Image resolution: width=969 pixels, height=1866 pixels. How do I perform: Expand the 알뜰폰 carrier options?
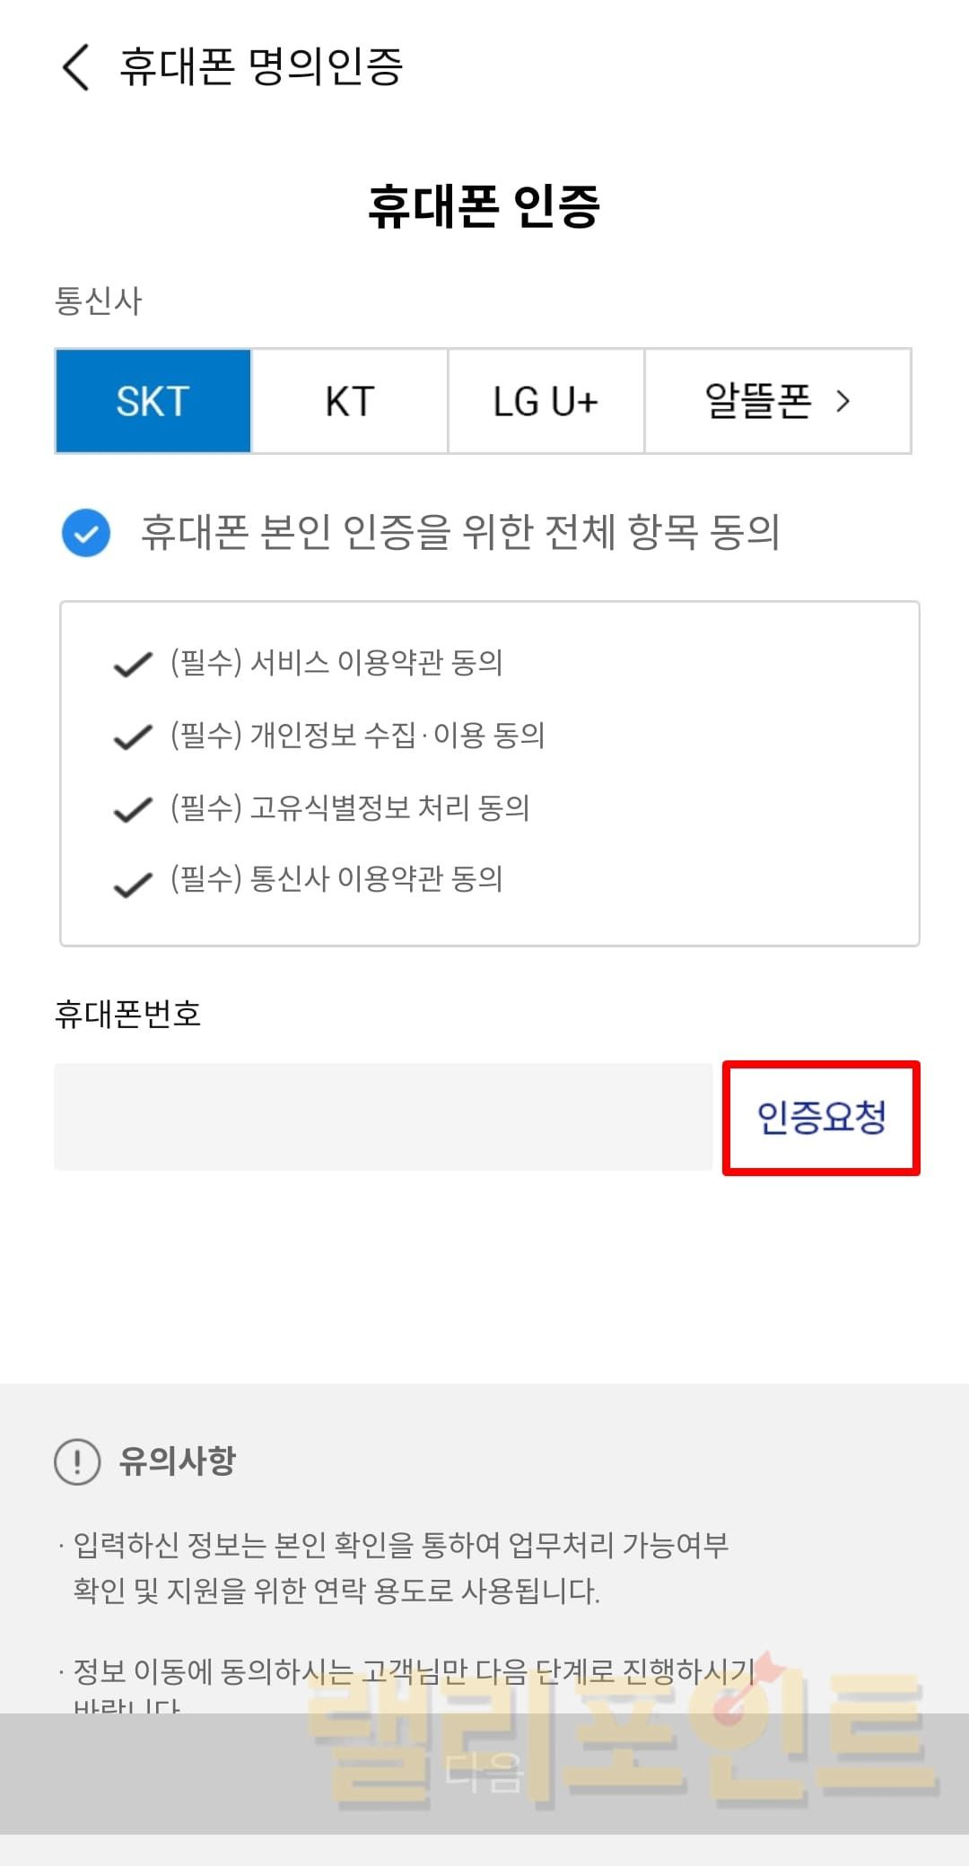coord(758,401)
